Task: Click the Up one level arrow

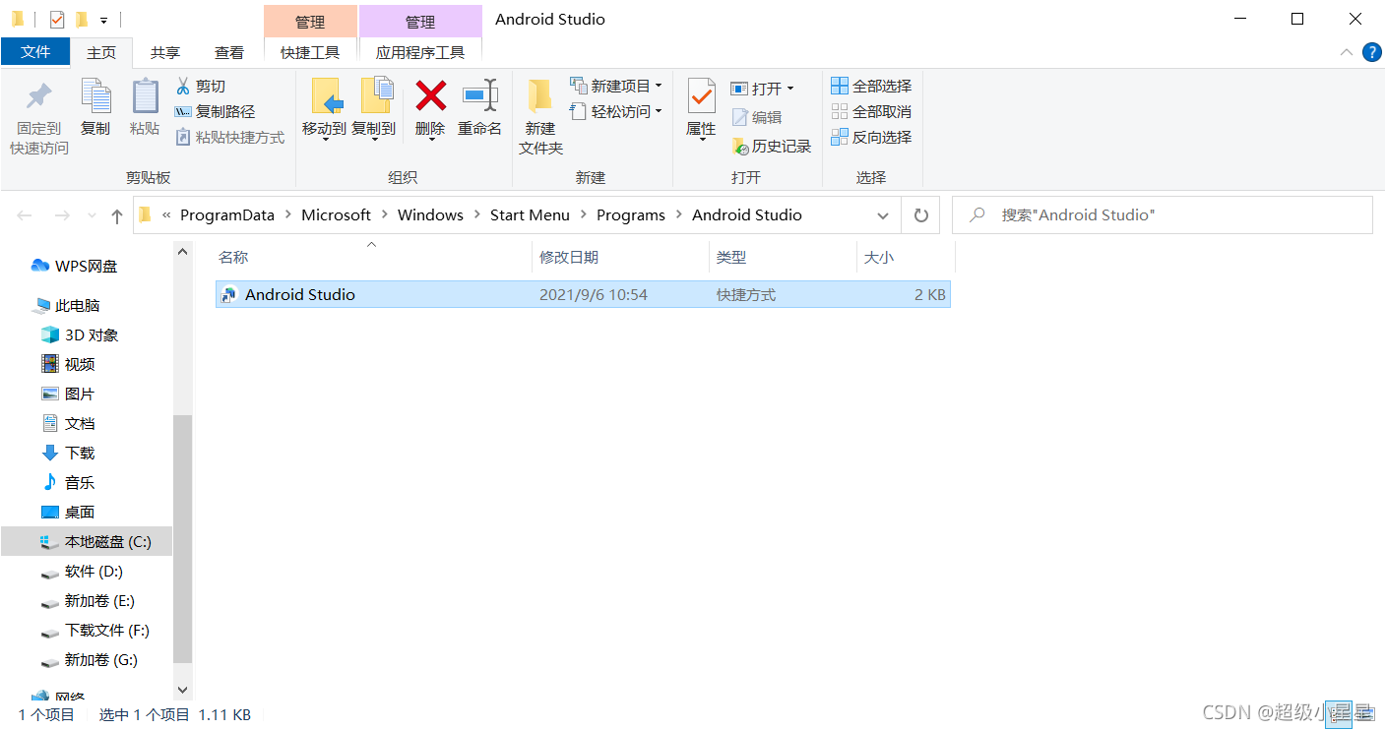Action: [x=117, y=215]
